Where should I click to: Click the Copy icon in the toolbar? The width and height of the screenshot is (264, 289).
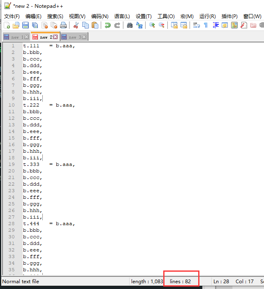[x=86, y=25]
